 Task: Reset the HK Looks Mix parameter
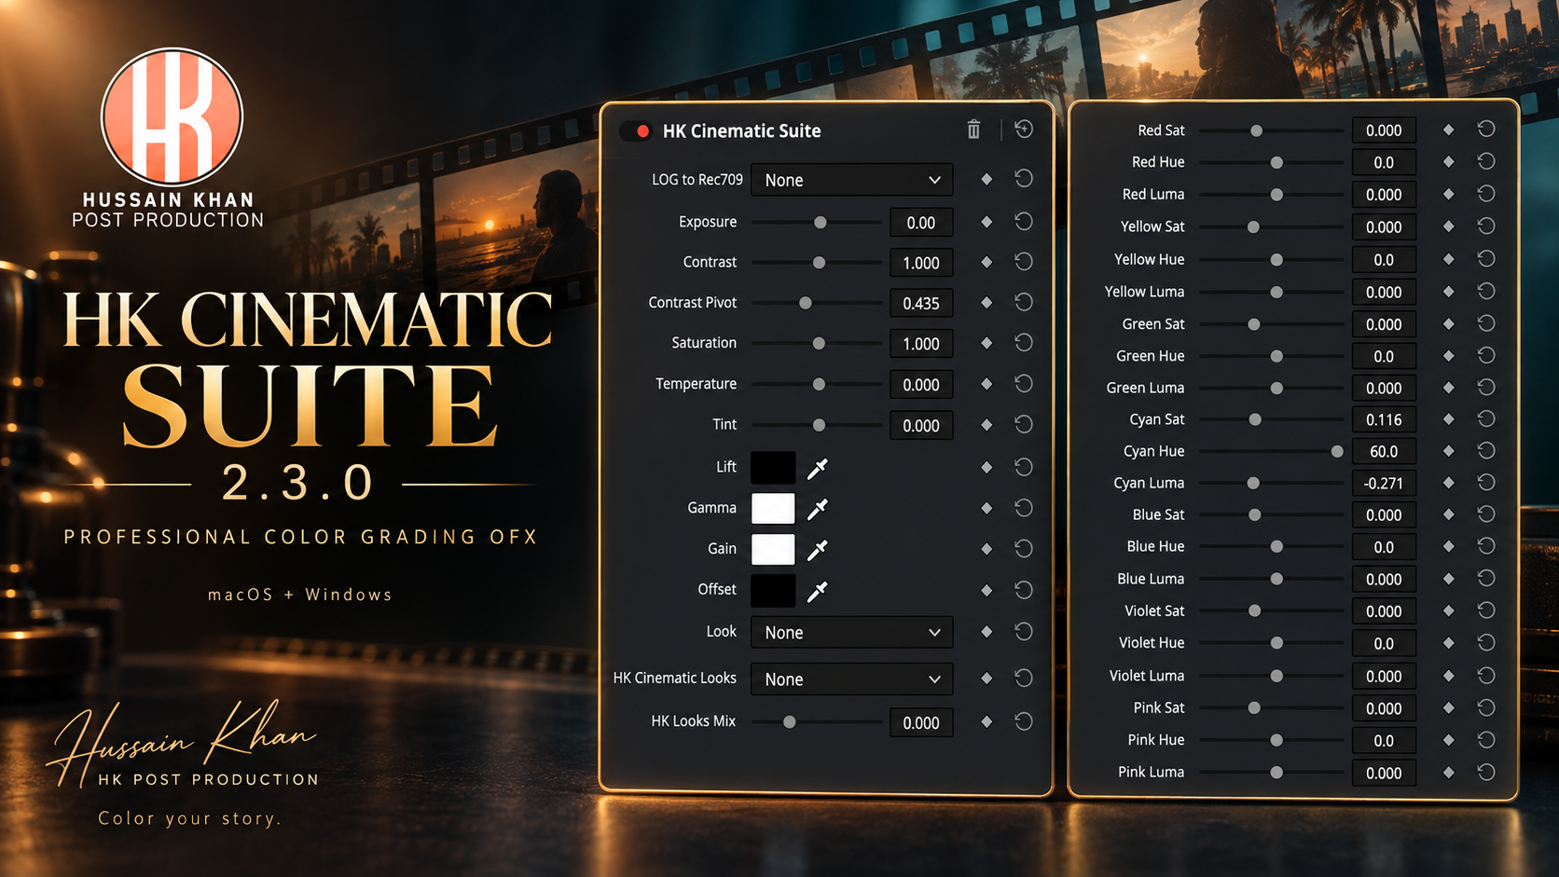pos(1024,721)
